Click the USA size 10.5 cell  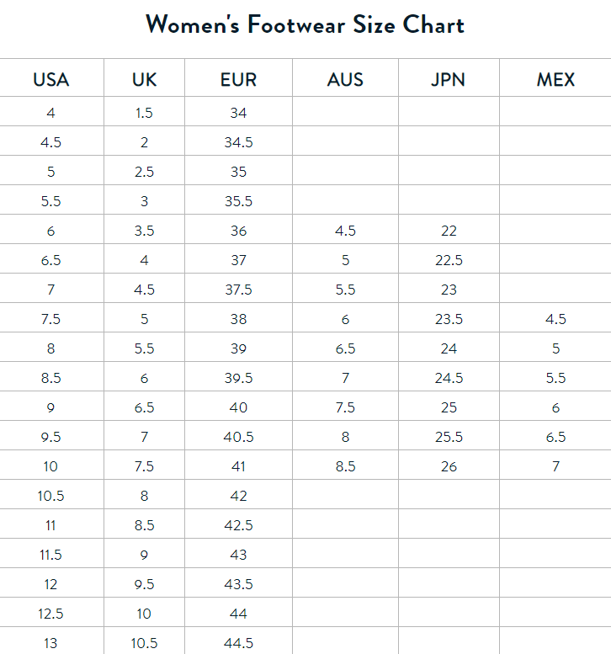pyautogui.click(x=51, y=496)
